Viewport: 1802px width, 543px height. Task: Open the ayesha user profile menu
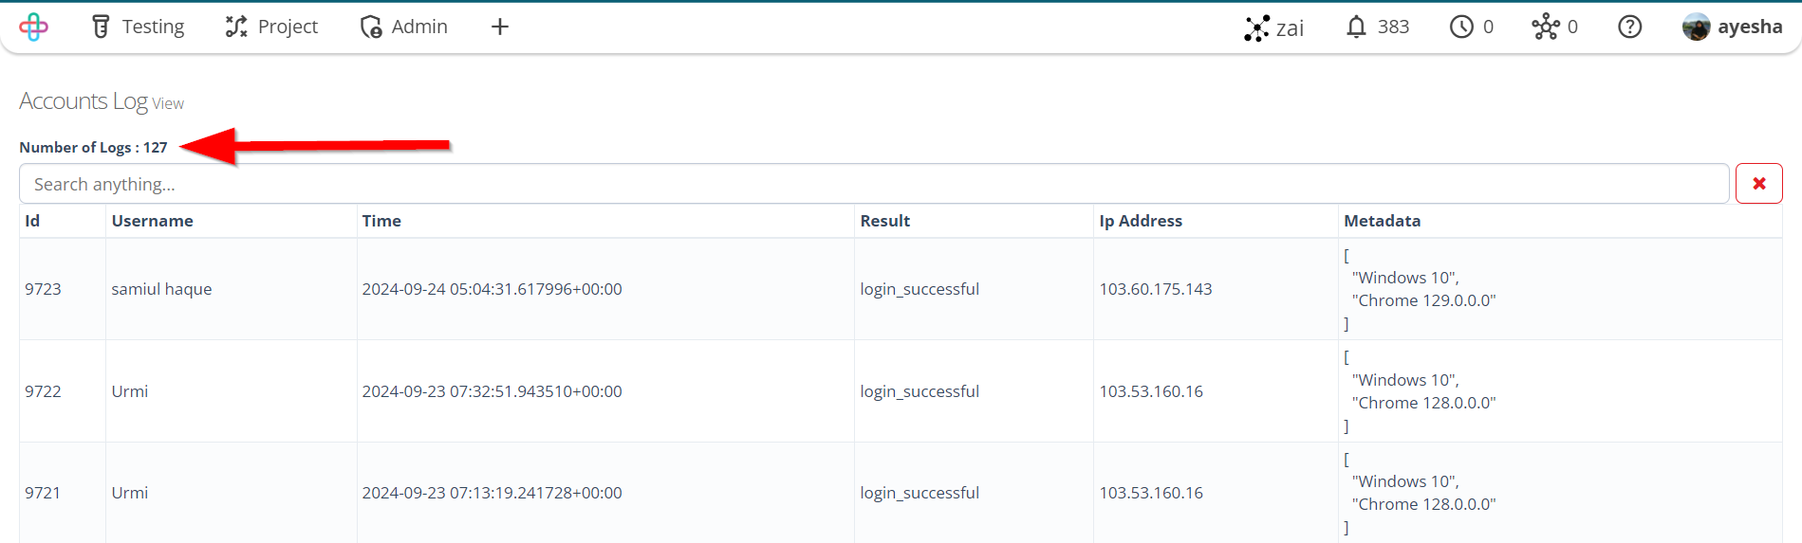pyautogui.click(x=1732, y=27)
